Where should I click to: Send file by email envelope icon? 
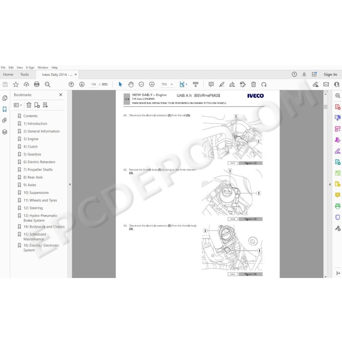(326, 84)
